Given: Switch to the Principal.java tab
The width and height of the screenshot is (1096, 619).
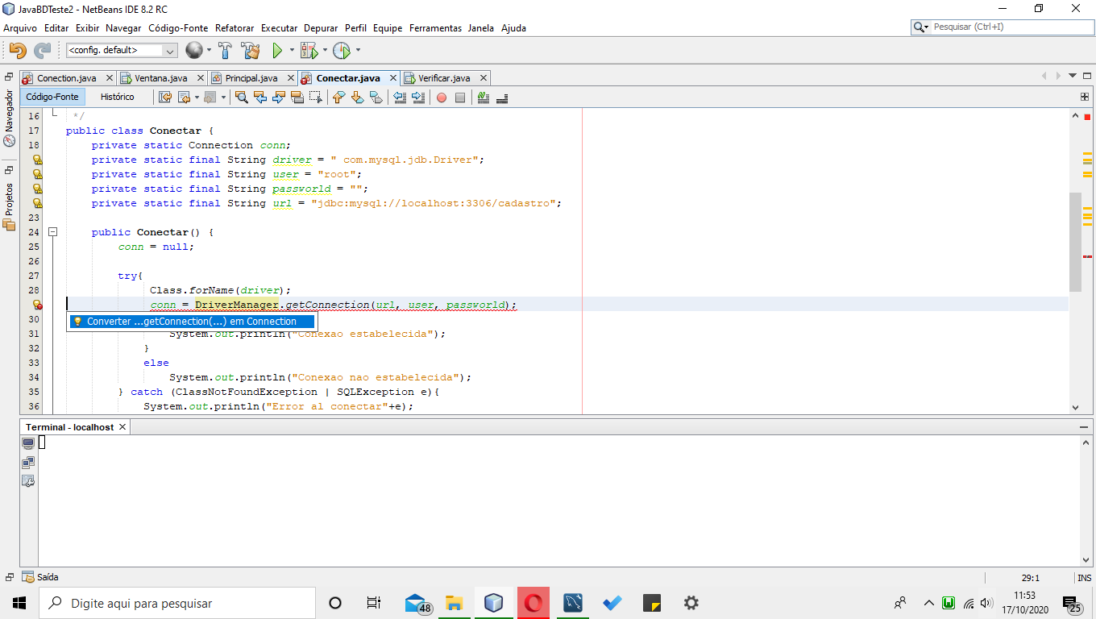Looking at the screenshot, I should 251,78.
